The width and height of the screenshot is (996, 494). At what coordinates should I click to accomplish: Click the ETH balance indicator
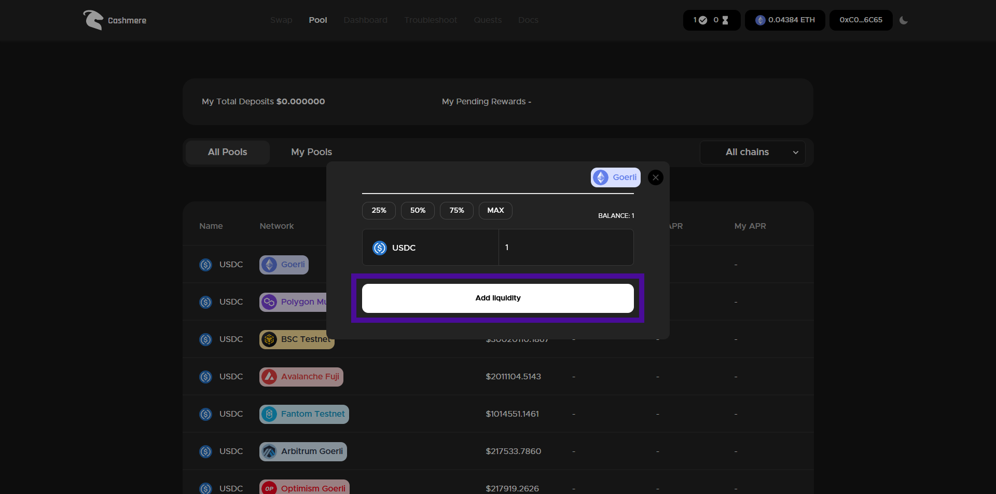tap(785, 20)
